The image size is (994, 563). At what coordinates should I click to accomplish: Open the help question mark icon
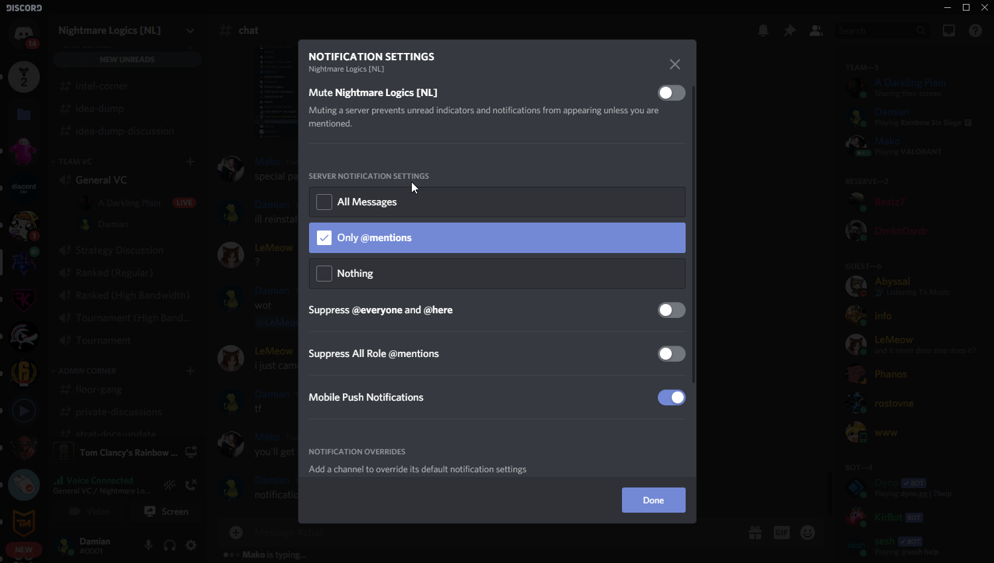click(x=975, y=30)
